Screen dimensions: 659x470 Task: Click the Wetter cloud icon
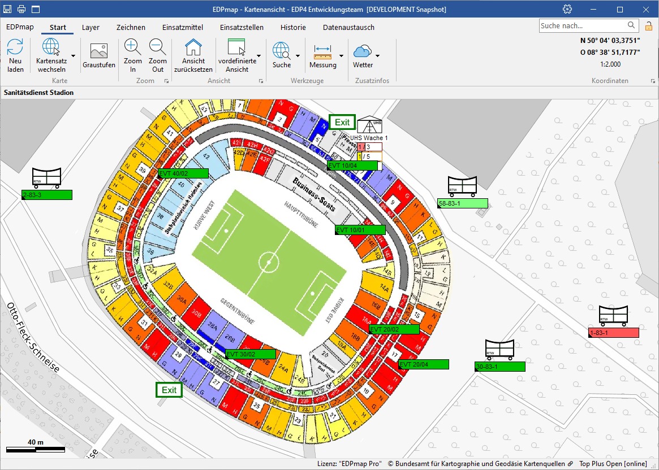coord(362,51)
